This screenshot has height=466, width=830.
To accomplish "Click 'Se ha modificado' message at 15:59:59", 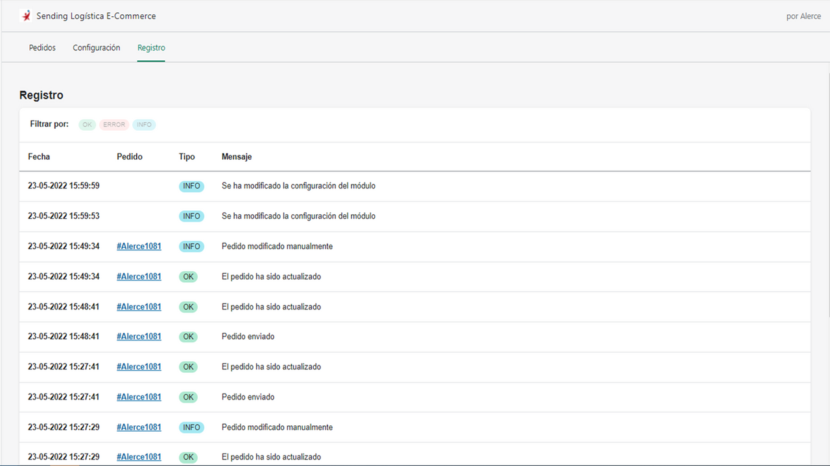I will tap(298, 186).
